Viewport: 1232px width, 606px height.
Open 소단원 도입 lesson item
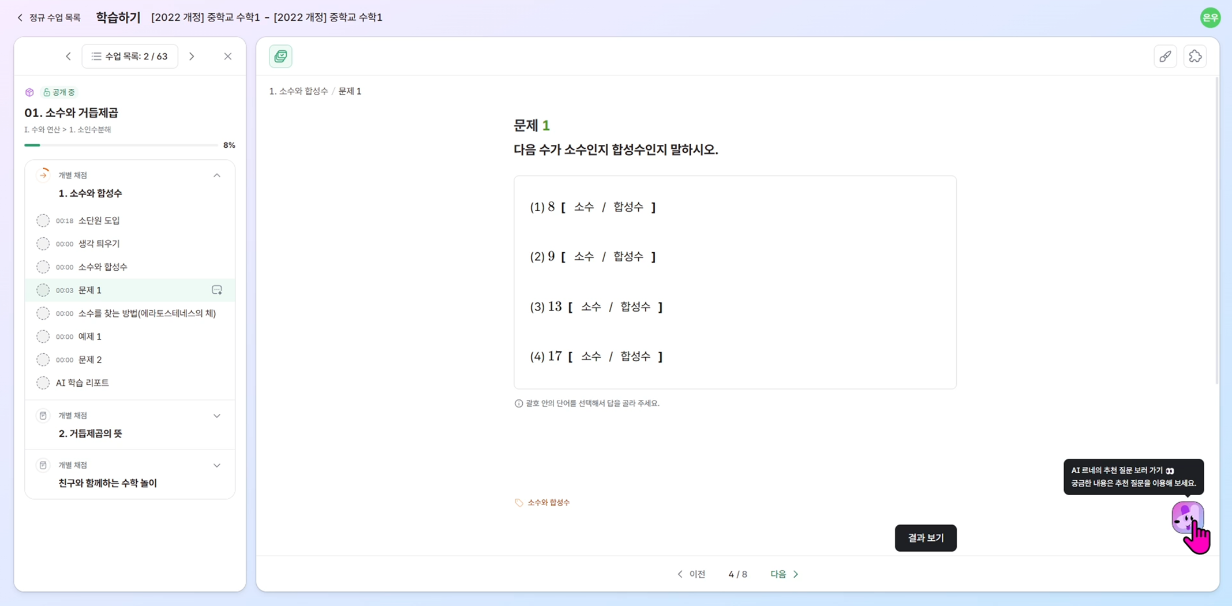130,220
